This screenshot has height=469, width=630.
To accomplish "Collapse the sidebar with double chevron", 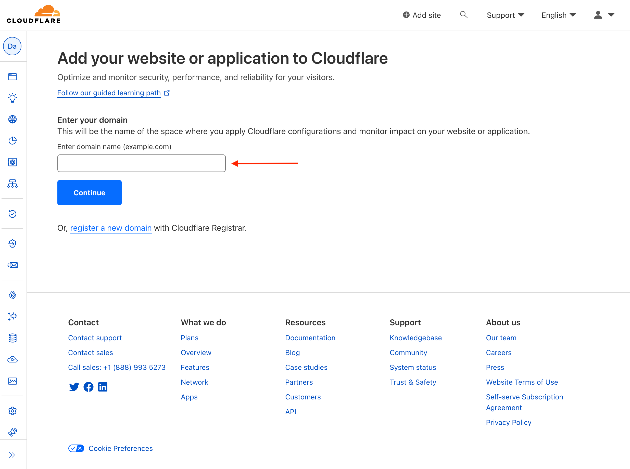I will coord(12,454).
